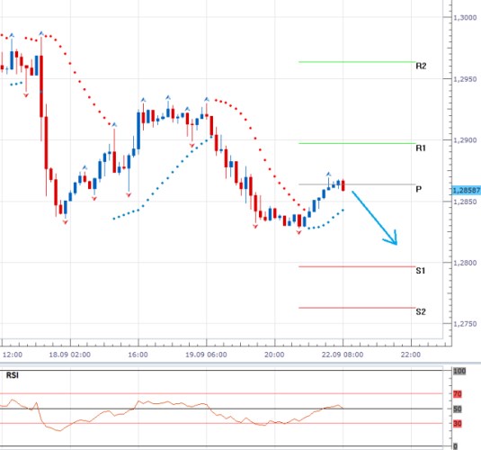
Task: Click the up fractal arrow above last candles
Action: pos(328,175)
